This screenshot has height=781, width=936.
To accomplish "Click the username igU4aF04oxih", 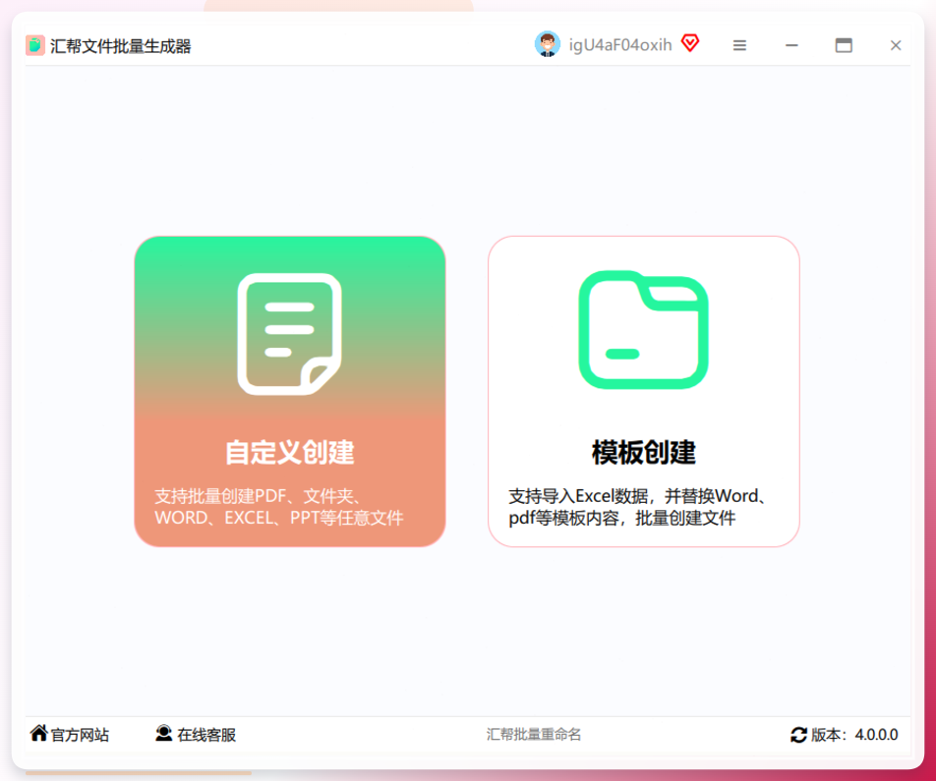I will pyautogui.click(x=620, y=45).
